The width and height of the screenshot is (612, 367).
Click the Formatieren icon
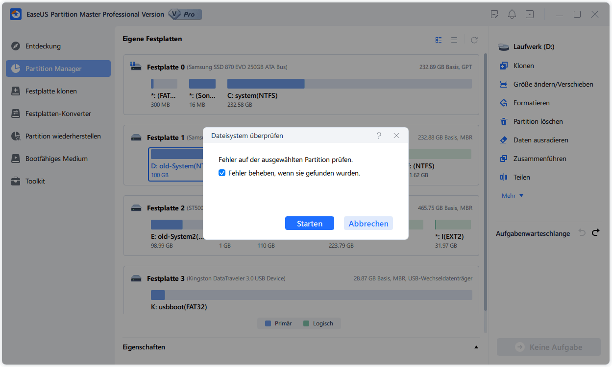click(503, 103)
